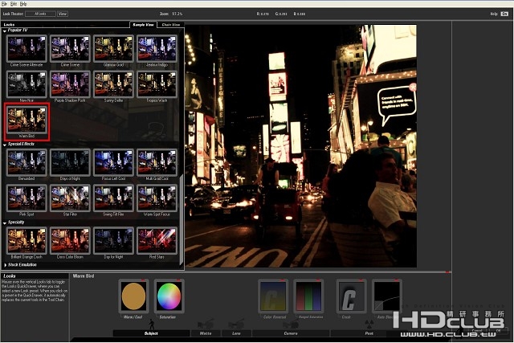514x343 pixels.
Task: Apply the Brilliant Orange Crush look
Action: click(x=27, y=241)
